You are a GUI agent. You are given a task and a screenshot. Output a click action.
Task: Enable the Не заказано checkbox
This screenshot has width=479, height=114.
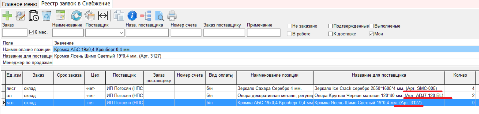289,26
